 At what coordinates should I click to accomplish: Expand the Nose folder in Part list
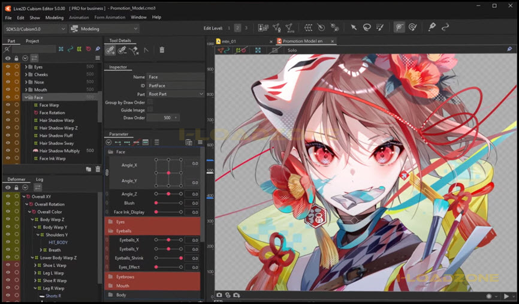[x=26, y=82]
